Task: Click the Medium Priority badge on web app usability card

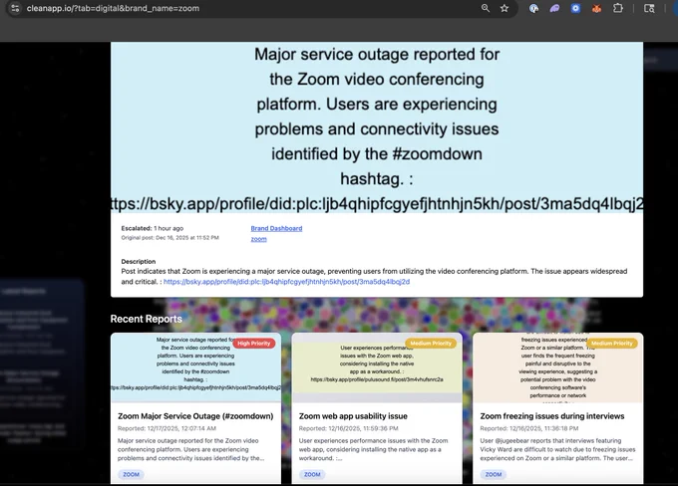Action: pos(431,344)
